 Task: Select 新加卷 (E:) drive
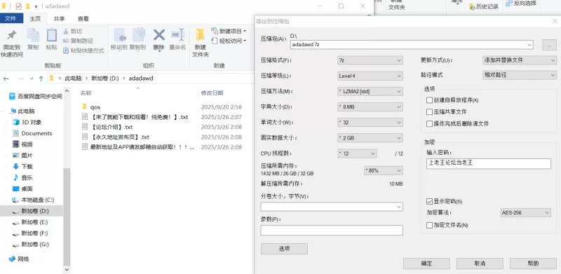[x=30, y=222]
